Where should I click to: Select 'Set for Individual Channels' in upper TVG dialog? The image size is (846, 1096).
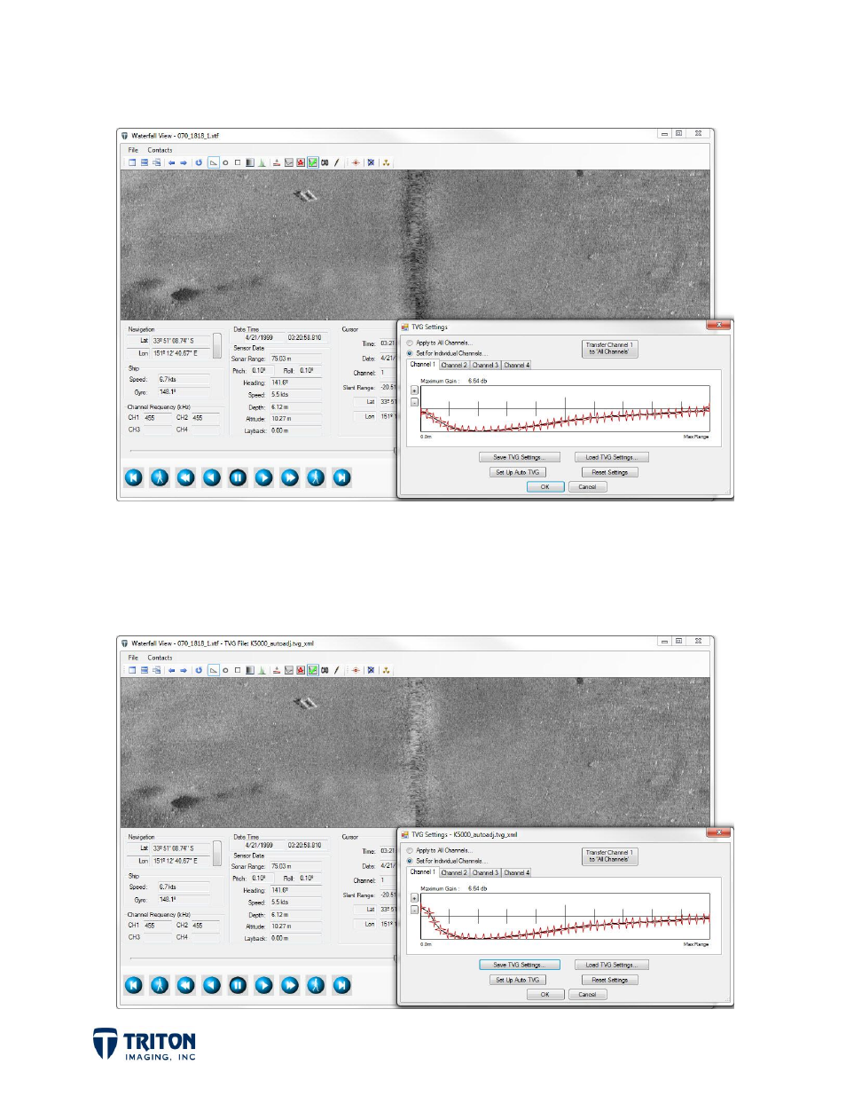click(x=446, y=353)
